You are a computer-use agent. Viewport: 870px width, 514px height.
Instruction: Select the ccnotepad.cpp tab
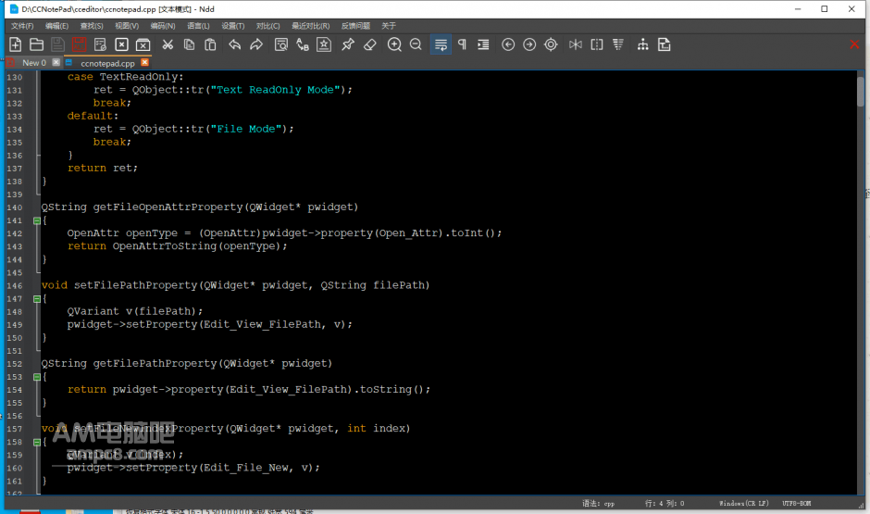107,63
